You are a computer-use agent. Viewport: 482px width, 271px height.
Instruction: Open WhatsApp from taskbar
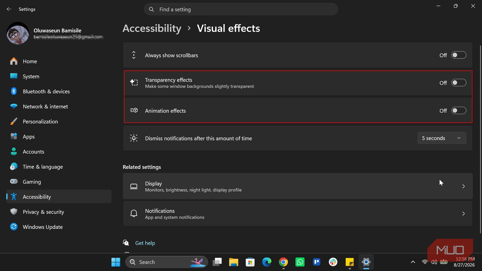pyautogui.click(x=300, y=262)
